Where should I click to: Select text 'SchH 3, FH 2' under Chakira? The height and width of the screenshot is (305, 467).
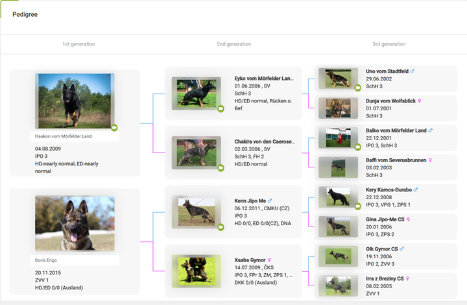[x=249, y=156]
